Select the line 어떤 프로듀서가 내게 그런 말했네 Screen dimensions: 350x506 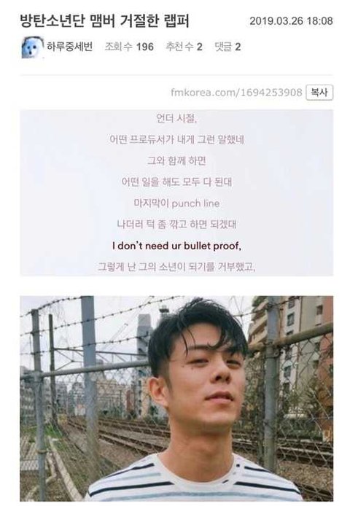(176, 139)
